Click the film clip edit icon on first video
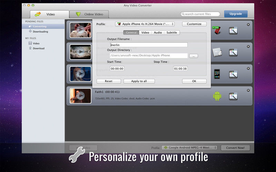This screenshot has height=172, width=276. 234,30
